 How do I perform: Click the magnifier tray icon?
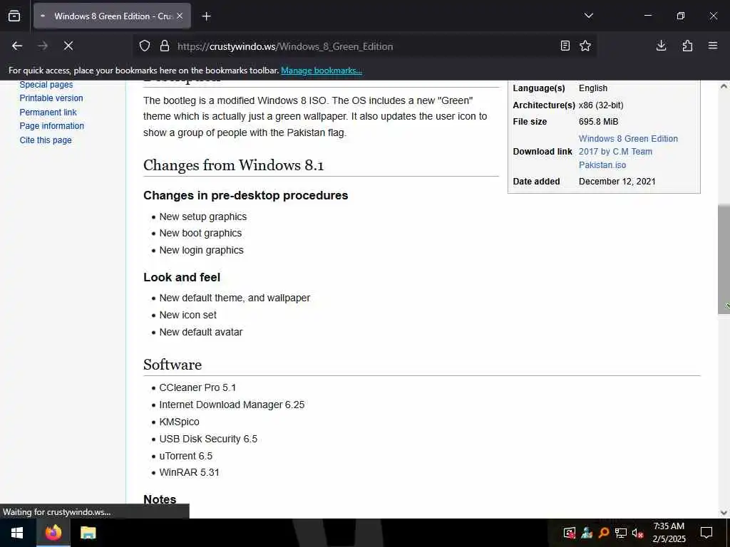point(604,533)
